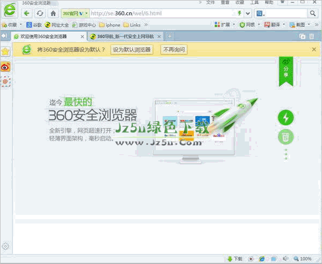This screenshot has height=264, width=322.
Task: Click 不再询问 button
Action: 174,50
